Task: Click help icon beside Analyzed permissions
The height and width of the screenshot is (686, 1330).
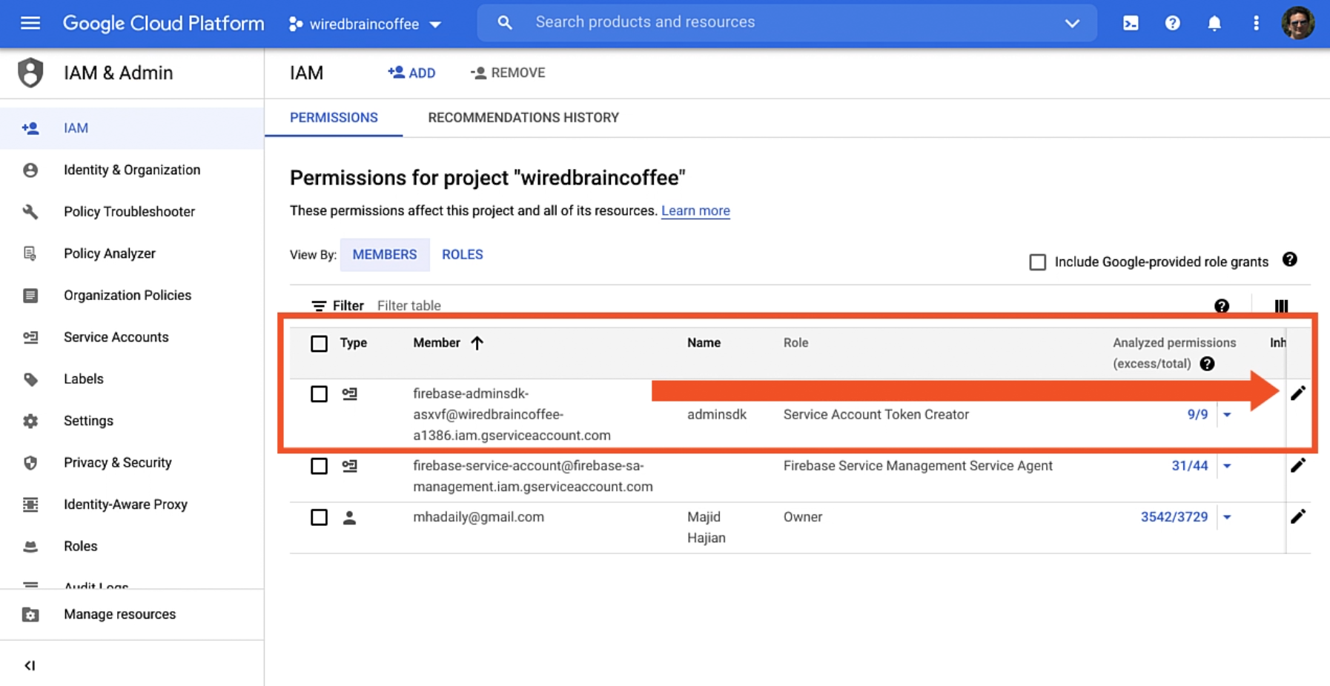Action: 1207,364
